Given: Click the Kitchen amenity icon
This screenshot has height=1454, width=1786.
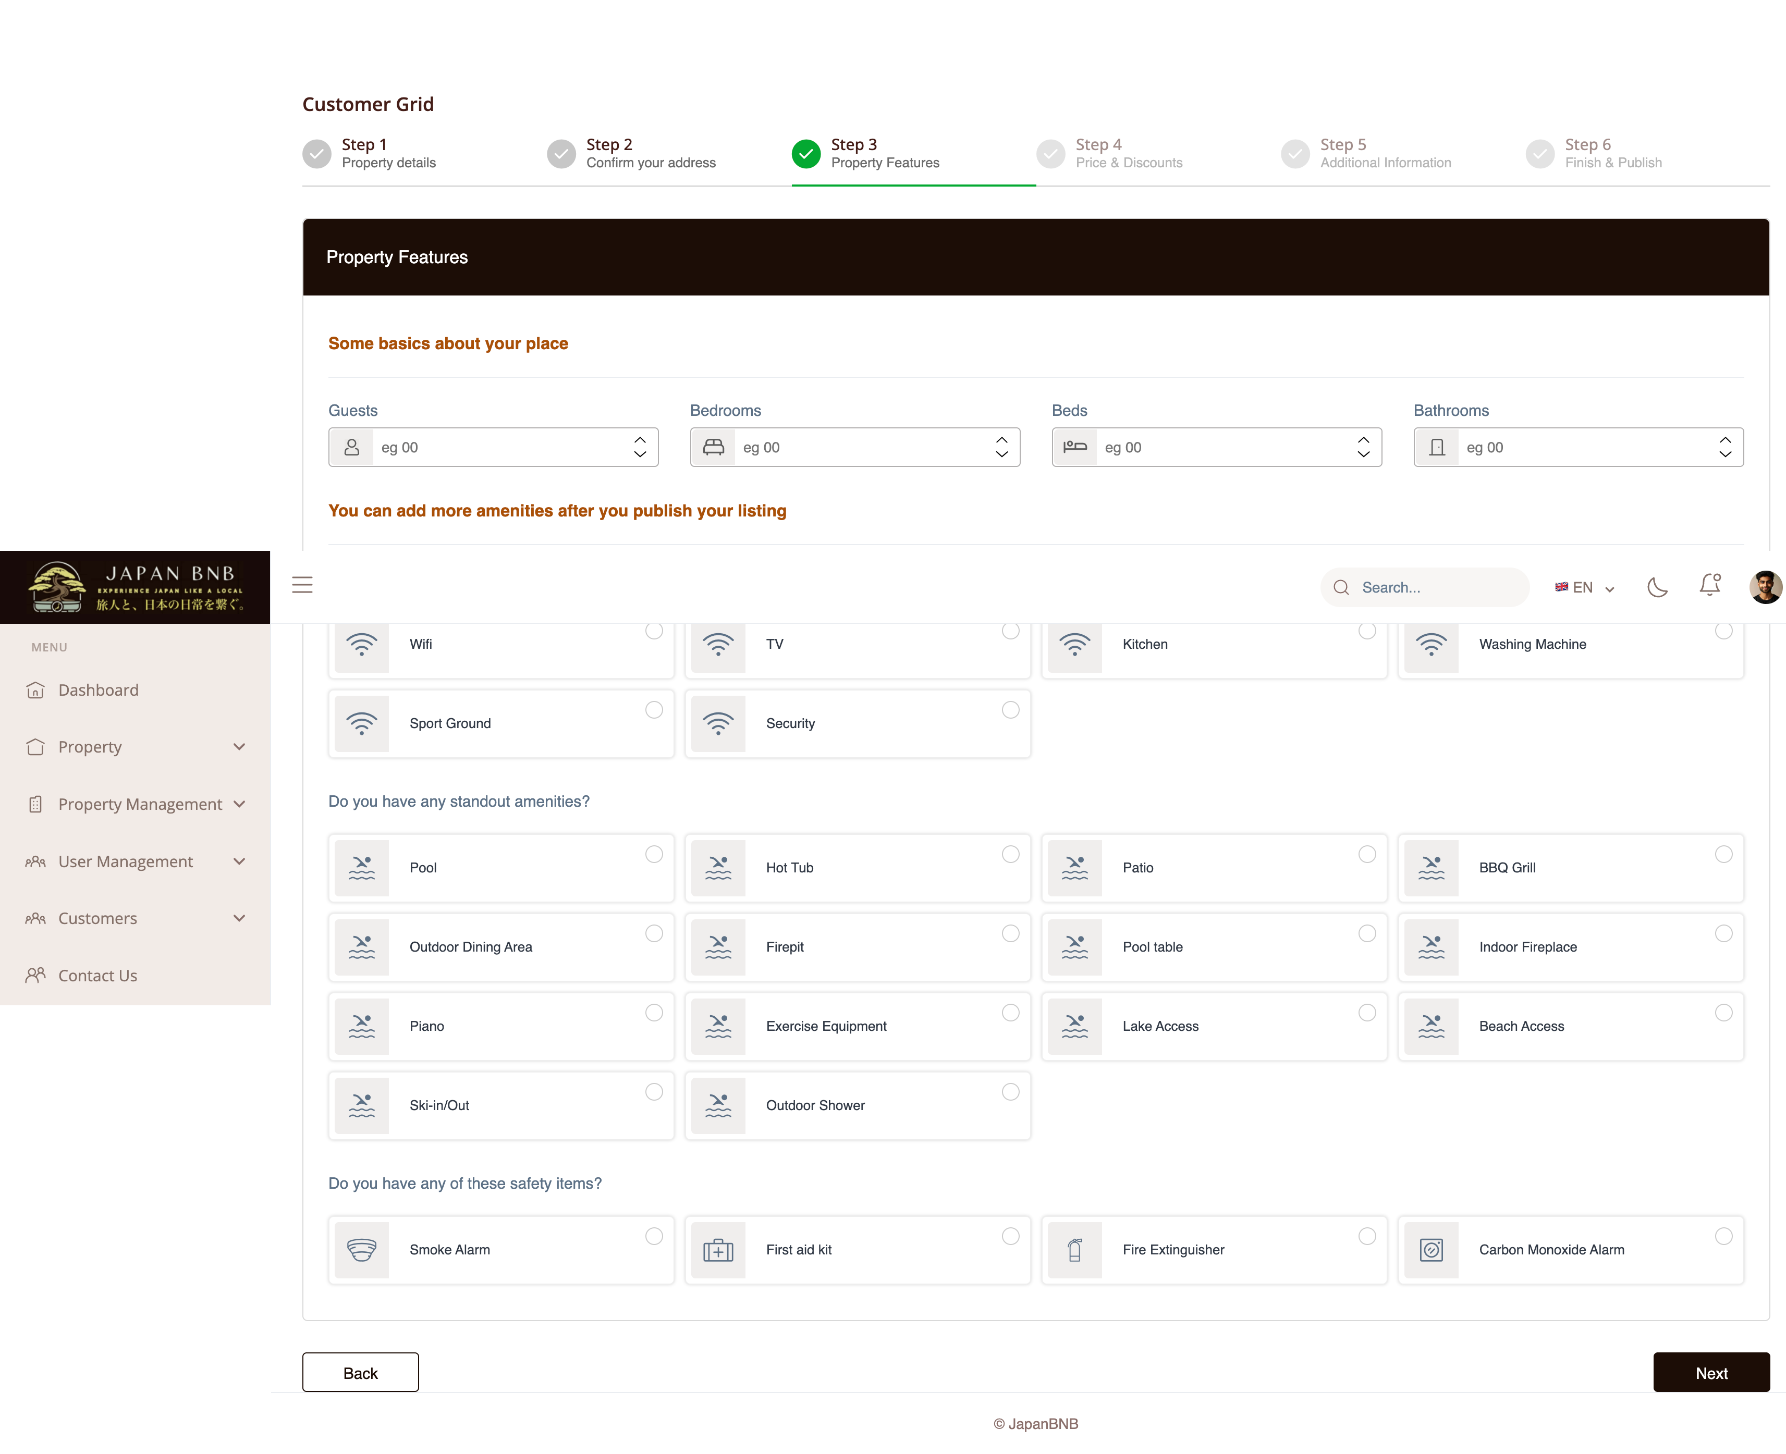Looking at the screenshot, I should point(1075,644).
